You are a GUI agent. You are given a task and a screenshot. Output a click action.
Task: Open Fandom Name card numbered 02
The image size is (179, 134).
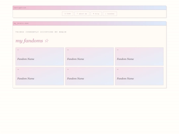pyautogui.click(x=89, y=57)
